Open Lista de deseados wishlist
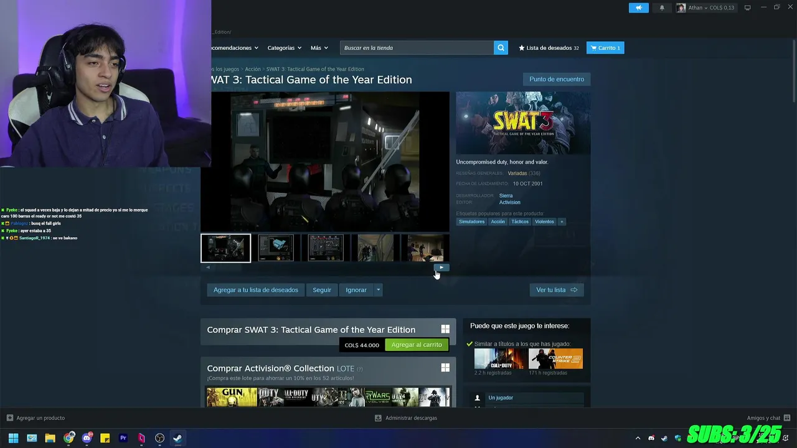 pos(549,48)
